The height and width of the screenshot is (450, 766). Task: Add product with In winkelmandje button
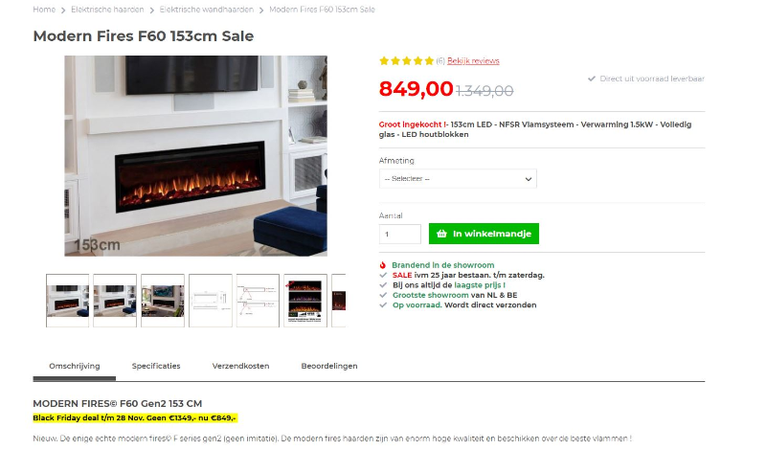click(484, 234)
